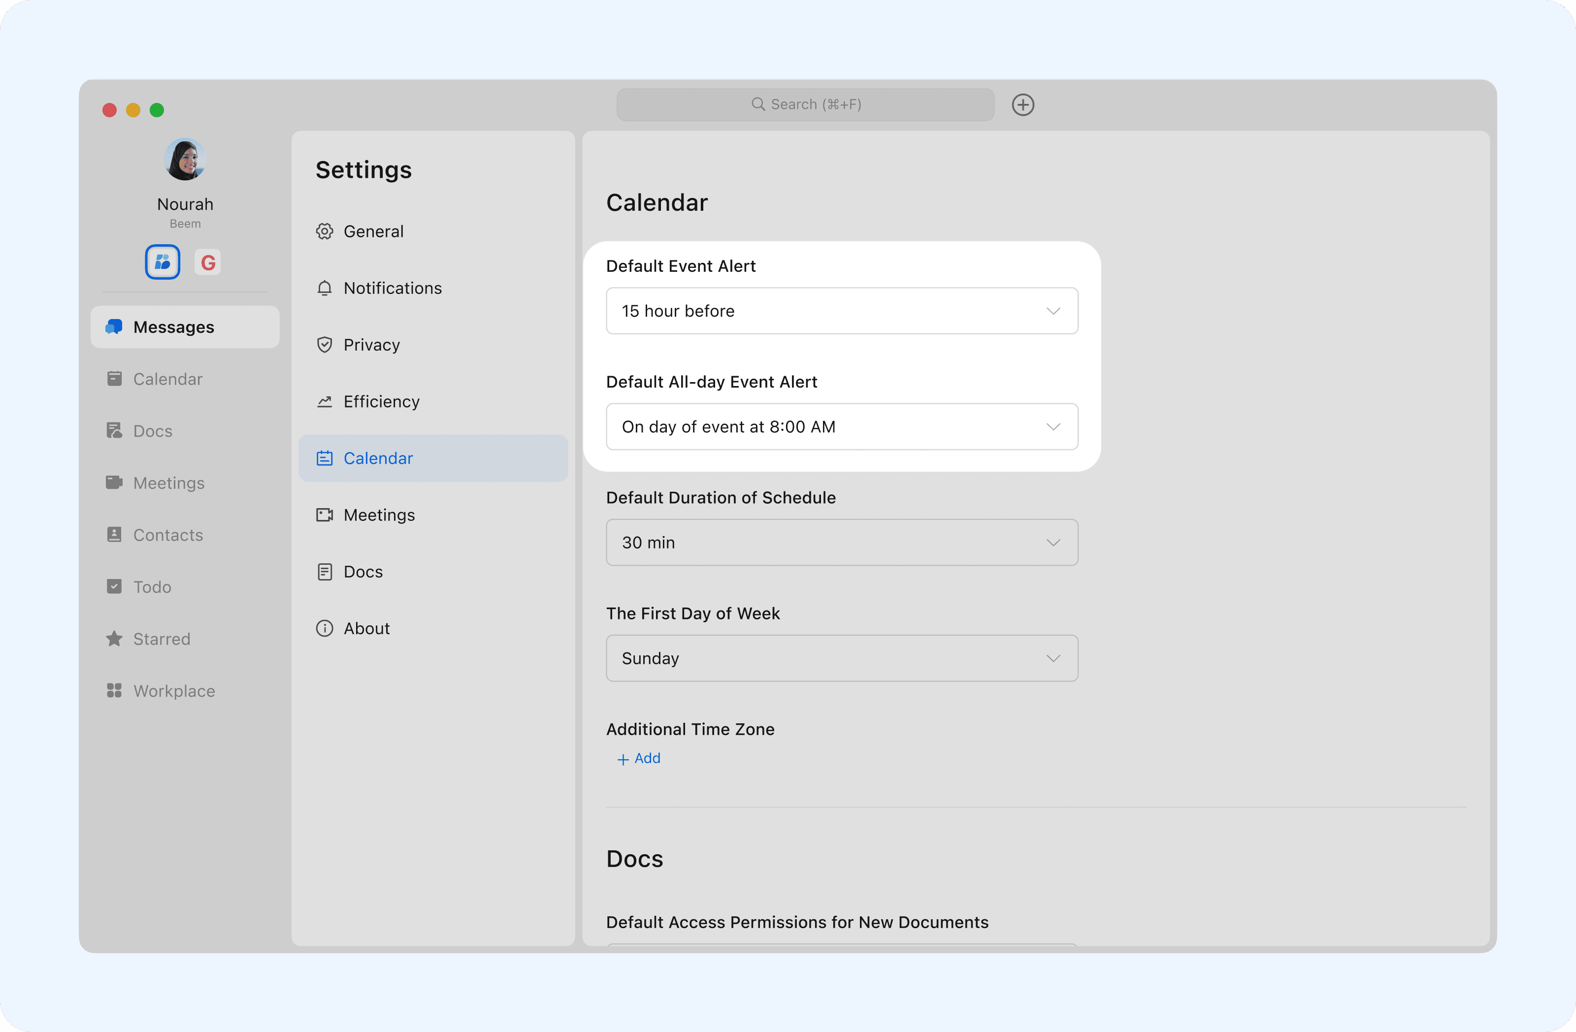Click the Contacts icon in sidebar
The width and height of the screenshot is (1576, 1032).
[x=114, y=535]
